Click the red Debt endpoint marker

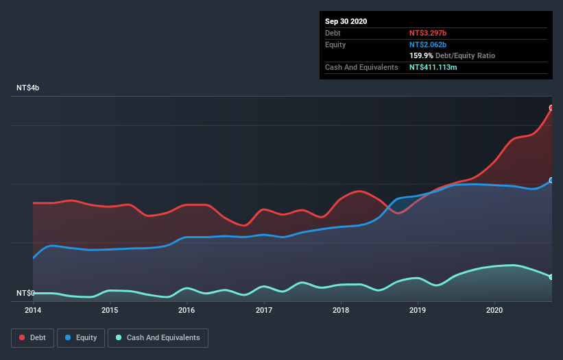551,108
